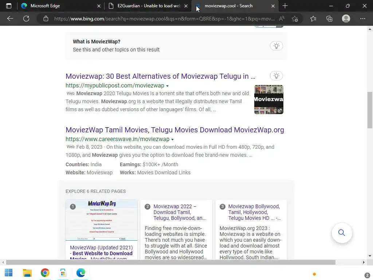Open the careerswave.in/moviezwap URL link
This screenshot has width=373, height=280.
pyautogui.click(x=118, y=139)
